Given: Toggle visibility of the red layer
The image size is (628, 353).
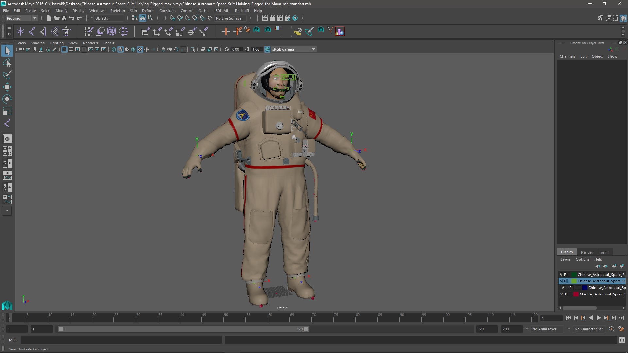Looking at the screenshot, I should point(561,294).
